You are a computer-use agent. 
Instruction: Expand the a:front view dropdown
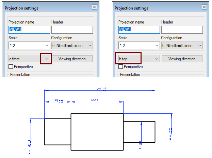47,59
